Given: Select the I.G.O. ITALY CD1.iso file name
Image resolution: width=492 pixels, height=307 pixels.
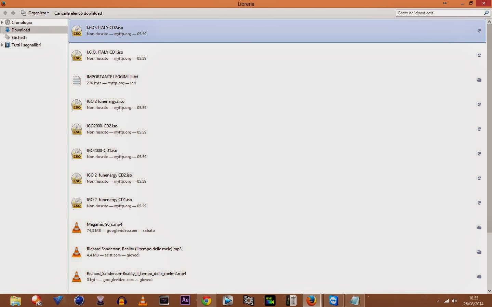Looking at the screenshot, I should 105,52.
